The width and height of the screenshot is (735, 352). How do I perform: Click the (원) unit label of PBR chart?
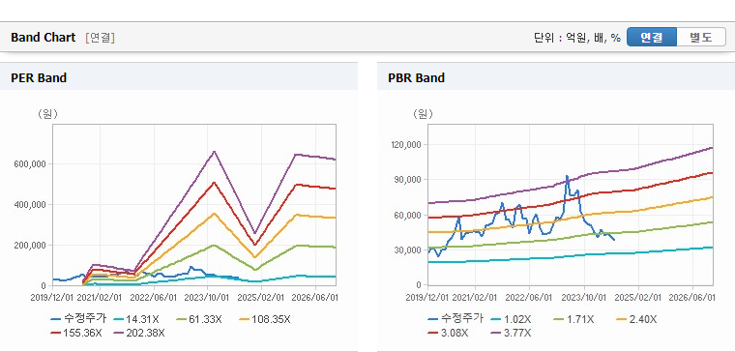point(424,114)
